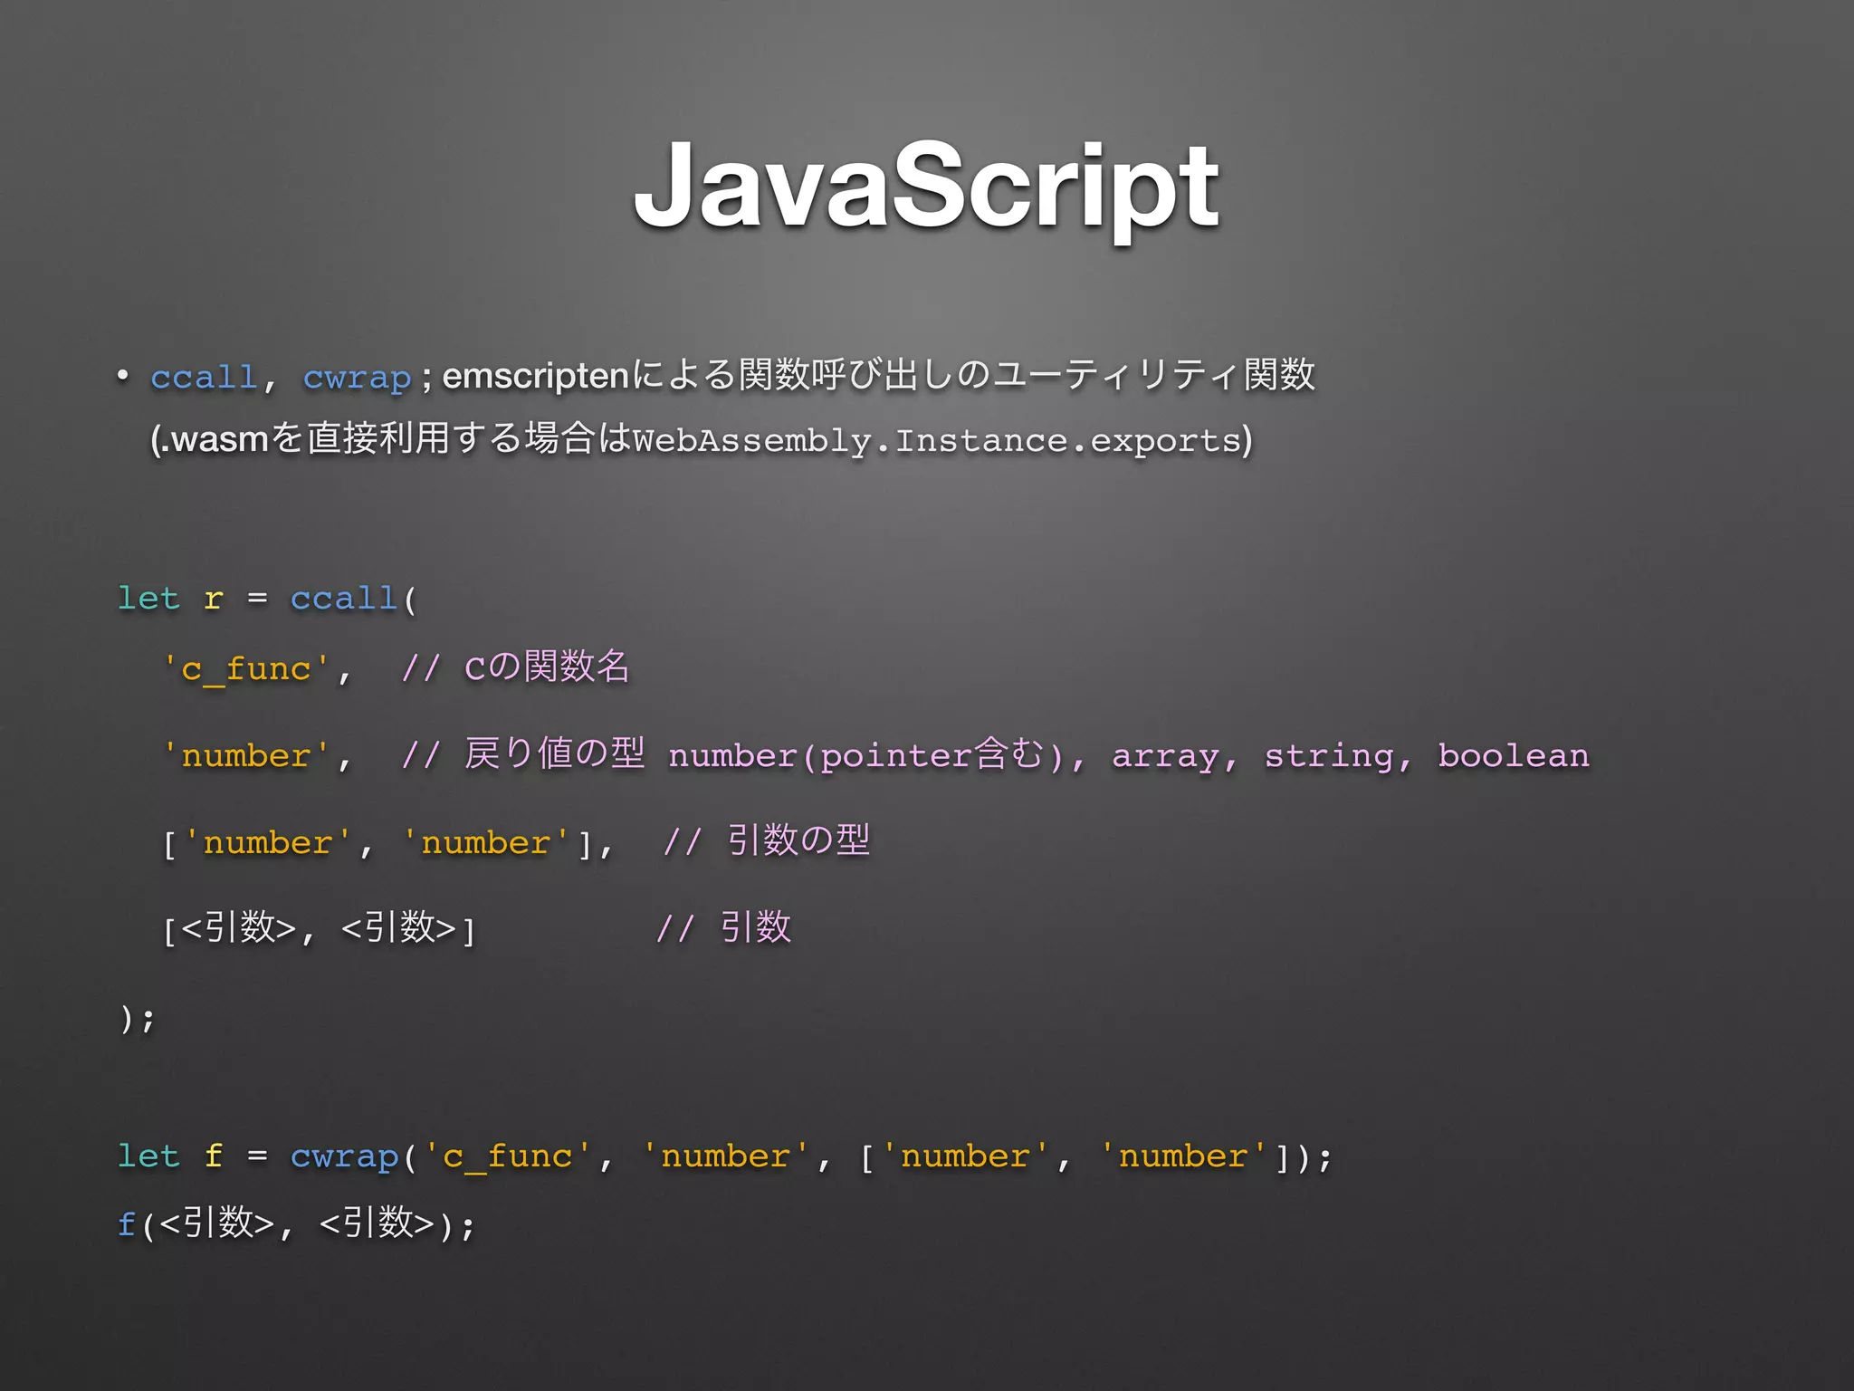1854x1391 pixels.
Task: Click 'cwrap(' in the last code block
Action: pos(354,1157)
